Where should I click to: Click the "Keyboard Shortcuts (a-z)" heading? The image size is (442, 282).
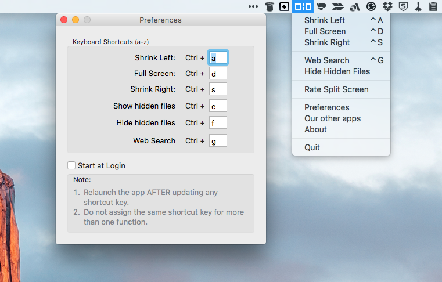coord(111,42)
